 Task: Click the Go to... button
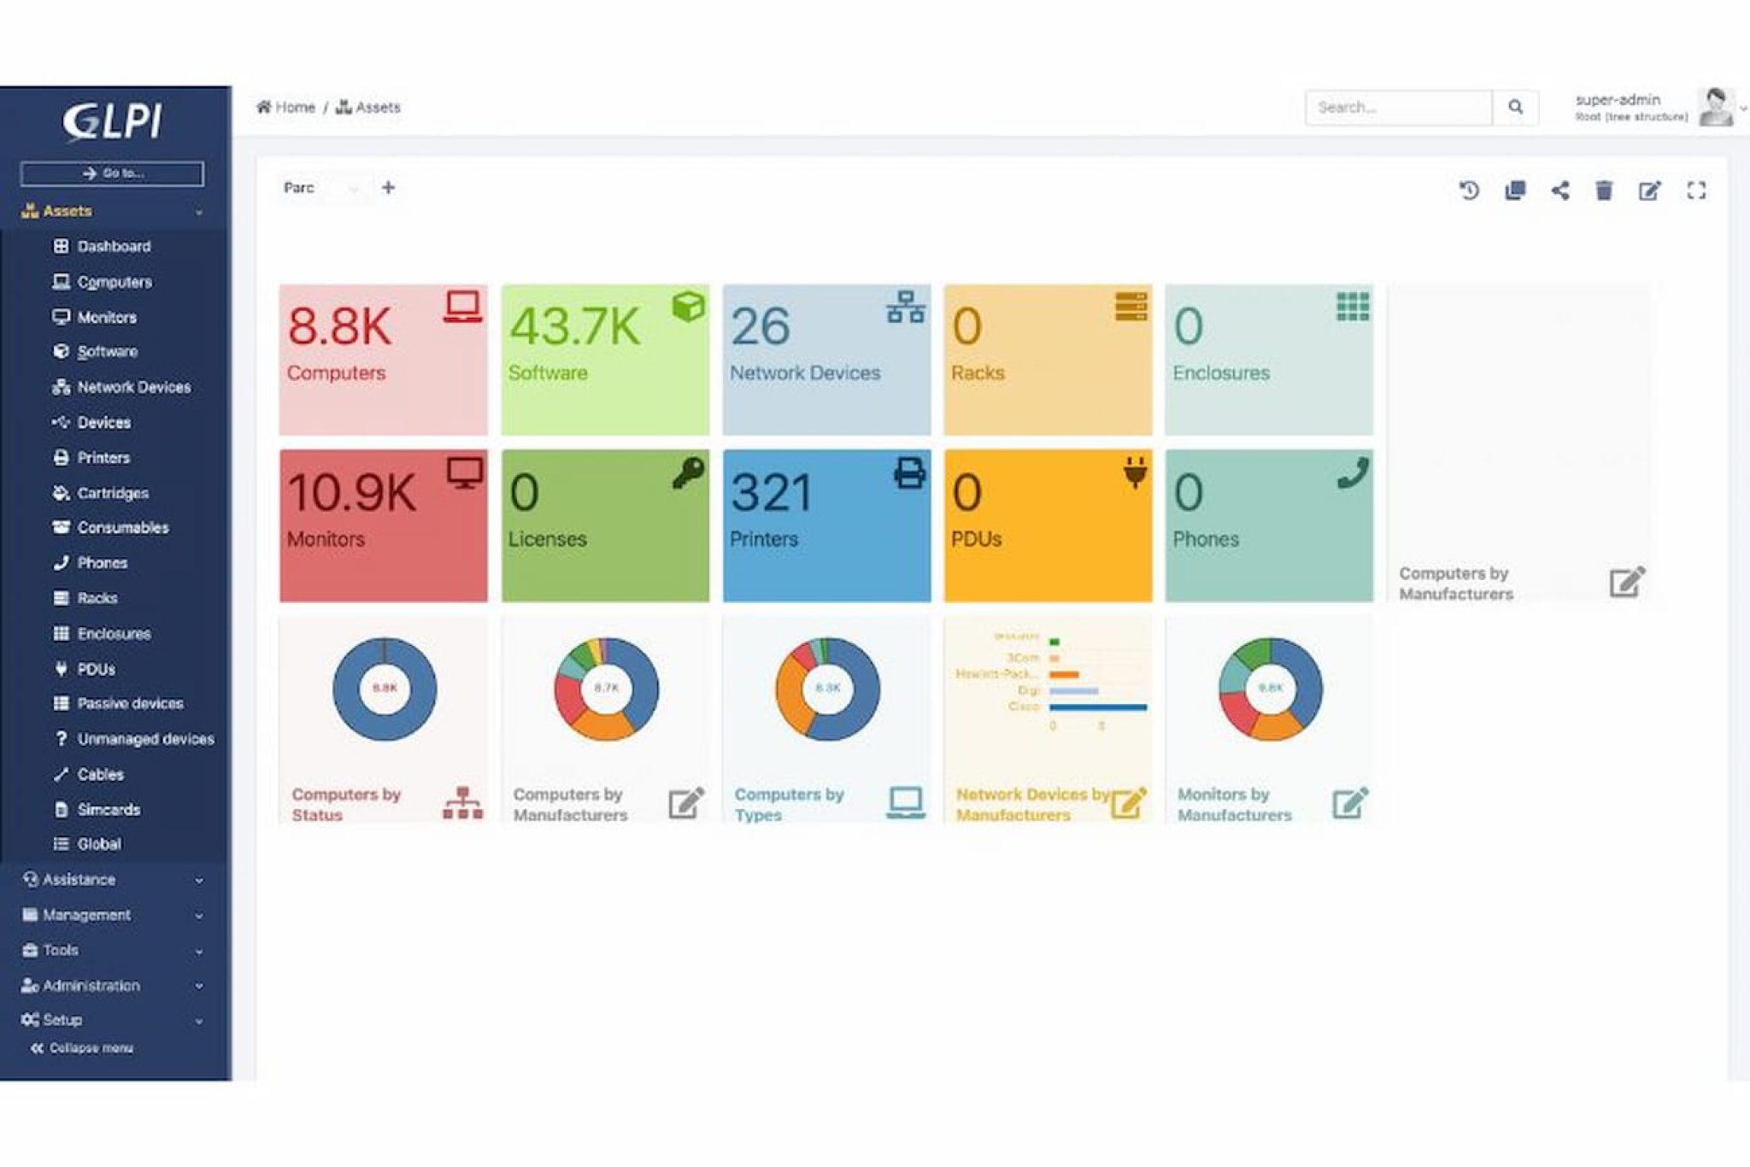112,173
